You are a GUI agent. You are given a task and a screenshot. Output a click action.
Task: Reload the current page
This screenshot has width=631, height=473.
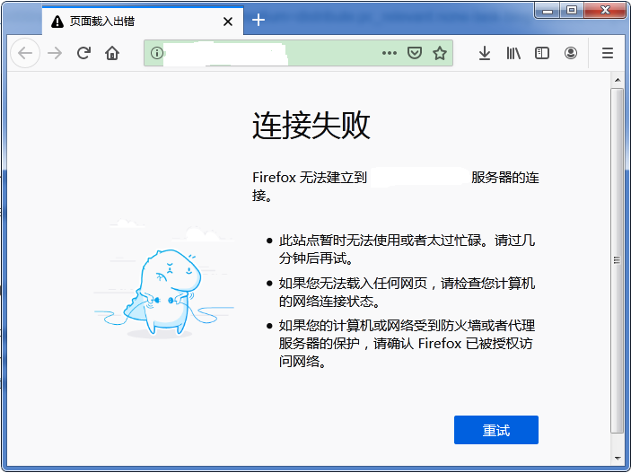(x=83, y=53)
